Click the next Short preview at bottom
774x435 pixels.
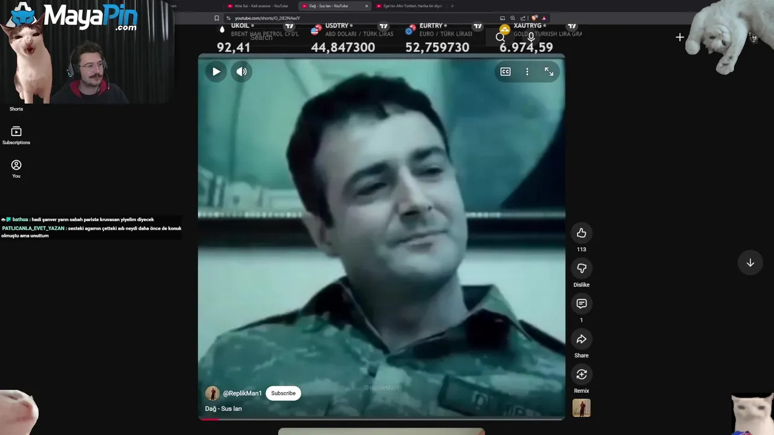tap(382, 431)
